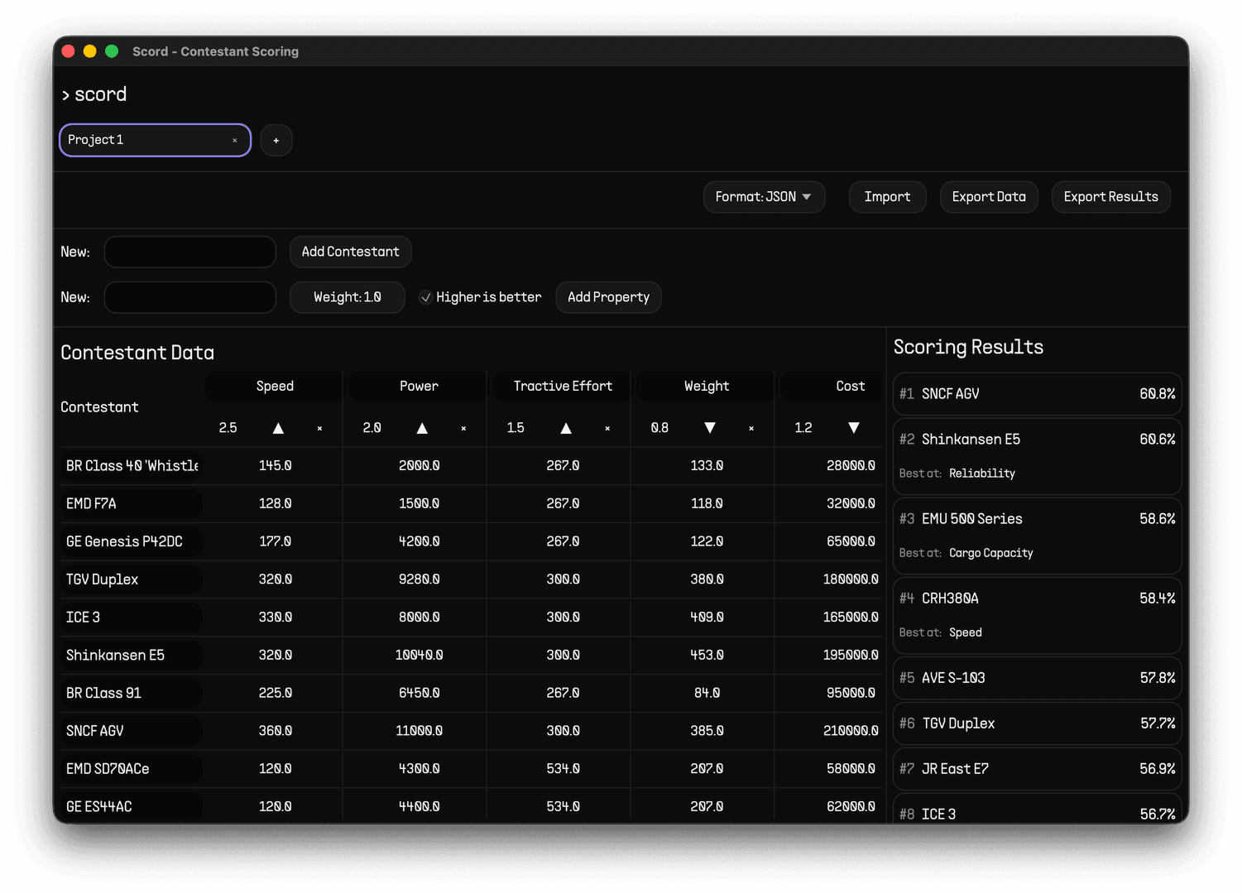Toggle Speed direction arrow
Image resolution: width=1242 pixels, height=894 pixels.
click(x=278, y=428)
